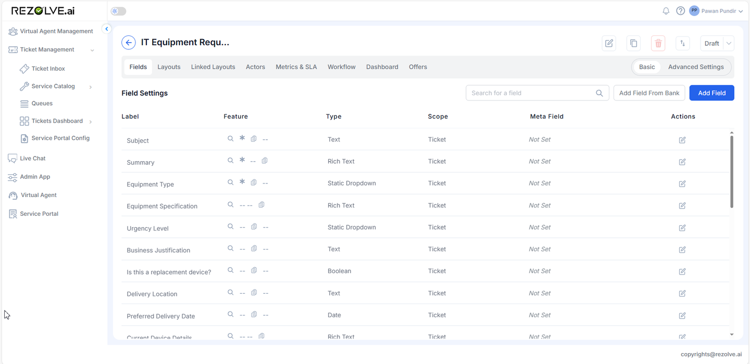Viewport: 750px width, 364px height.
Task: Switch to Advanced Settings mode
Action: [696, 67]
